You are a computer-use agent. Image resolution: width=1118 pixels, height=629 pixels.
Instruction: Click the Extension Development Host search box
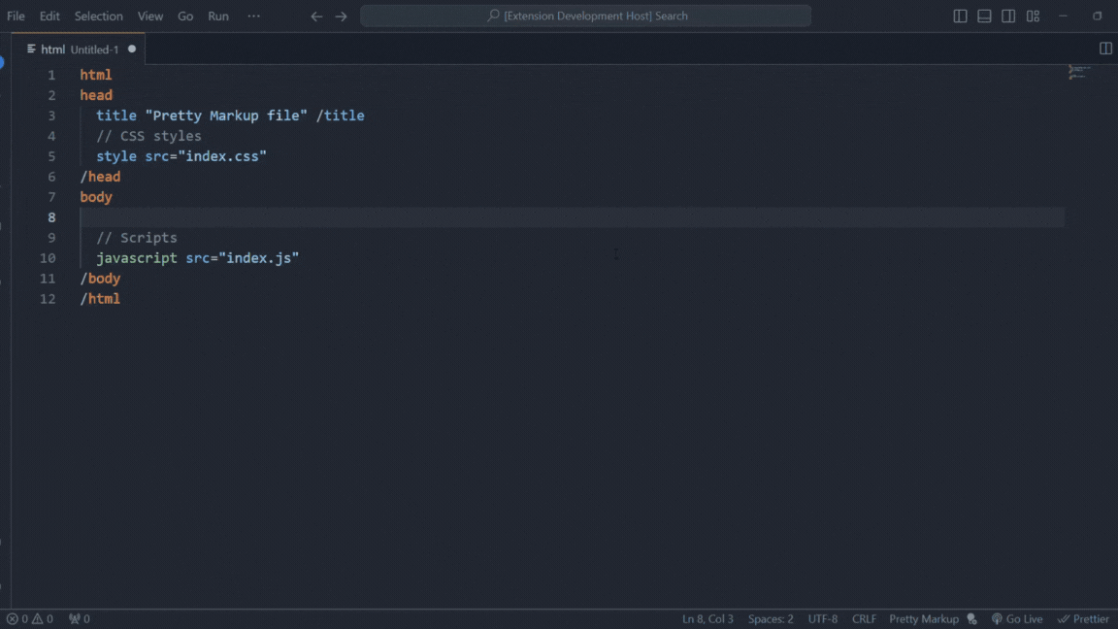[585, 16]
